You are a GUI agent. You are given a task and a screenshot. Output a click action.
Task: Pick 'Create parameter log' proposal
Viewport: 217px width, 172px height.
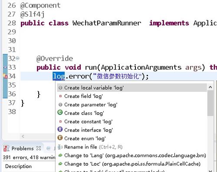coord(132,105)
